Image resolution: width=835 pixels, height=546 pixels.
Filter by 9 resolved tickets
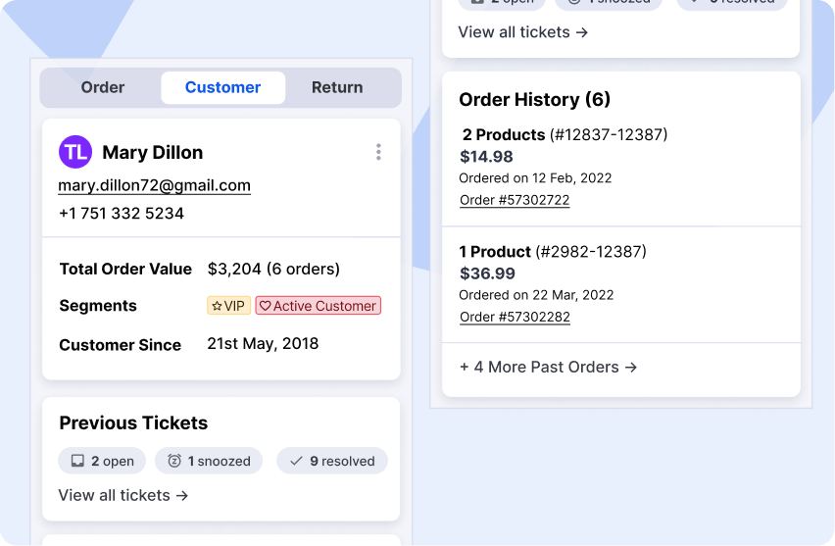click(x=332, y=461)
